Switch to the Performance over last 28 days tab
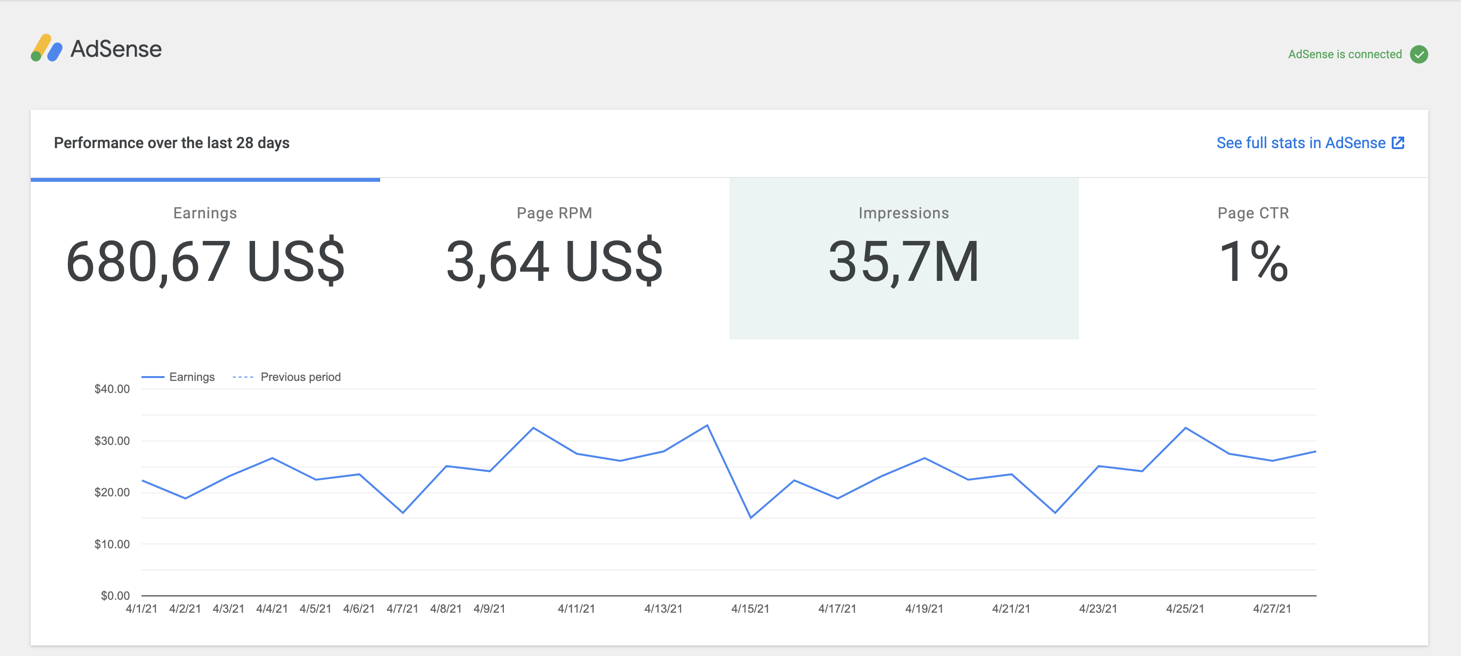The height and width of the screenshot is (656, 1461). [x=171, y=143]
